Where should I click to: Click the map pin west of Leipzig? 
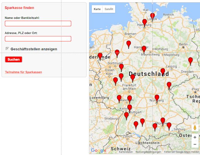click(163, 71)
